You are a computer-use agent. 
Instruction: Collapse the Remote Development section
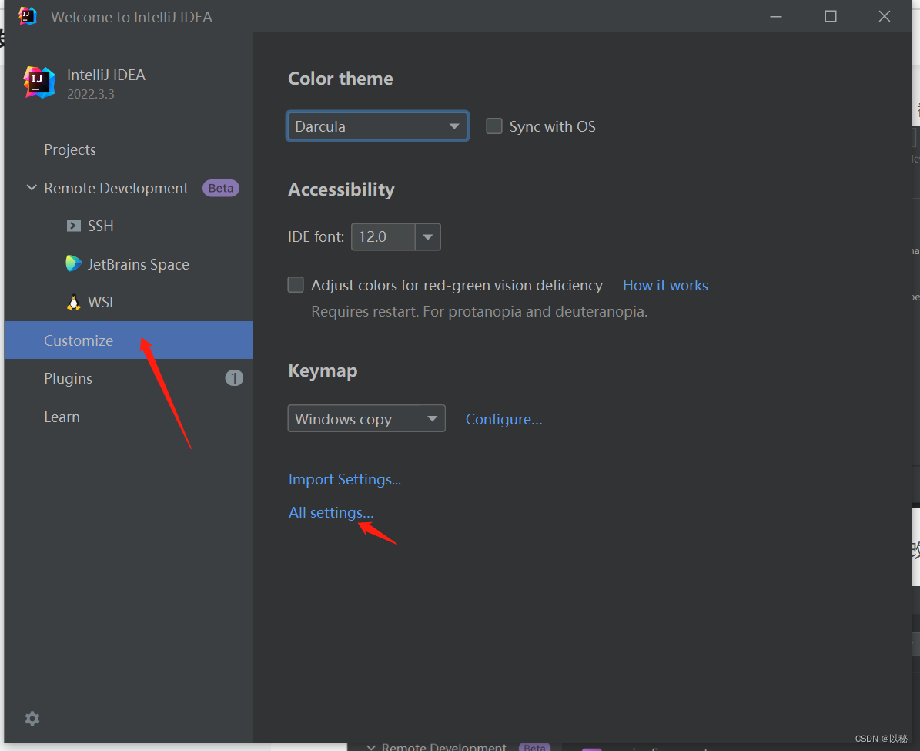click(x=32, y=188)
